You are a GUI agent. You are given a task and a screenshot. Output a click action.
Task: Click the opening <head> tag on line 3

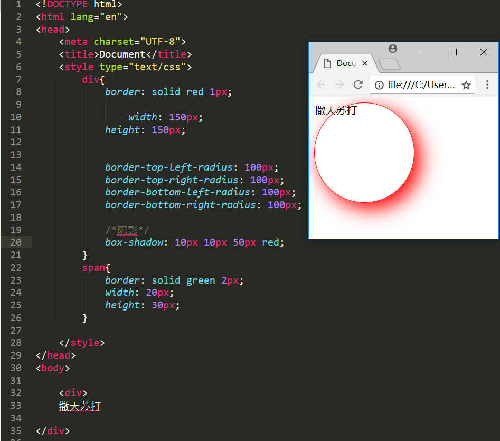coord(53,30)
